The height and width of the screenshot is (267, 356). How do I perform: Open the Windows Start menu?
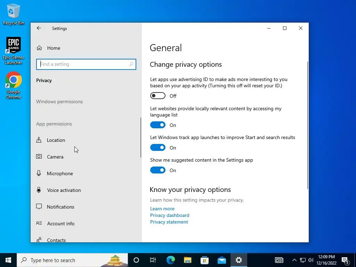(8, 260)
